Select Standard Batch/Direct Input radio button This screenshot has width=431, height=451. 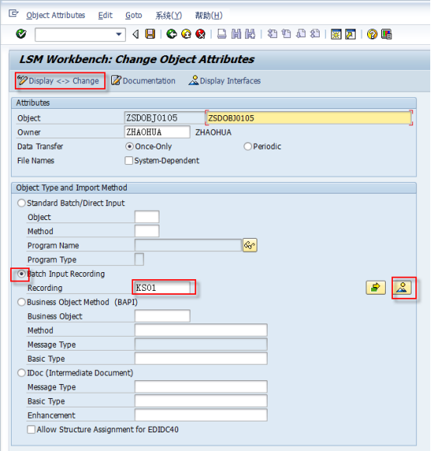tap(21, 203)
